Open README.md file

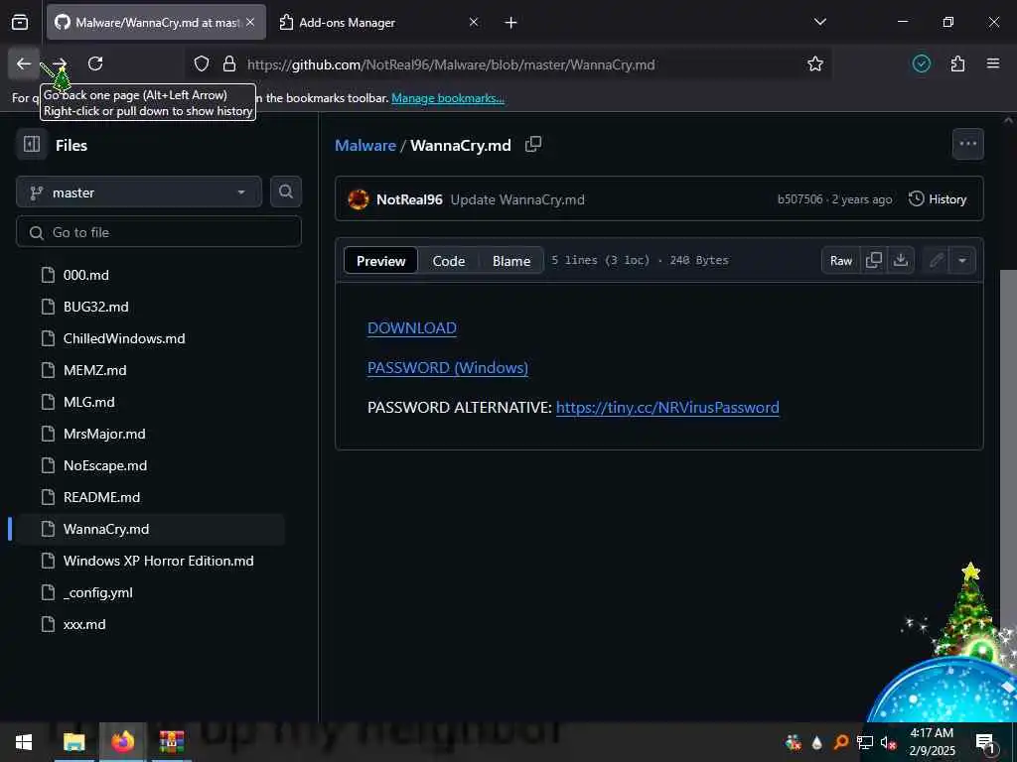click(102, 497)
